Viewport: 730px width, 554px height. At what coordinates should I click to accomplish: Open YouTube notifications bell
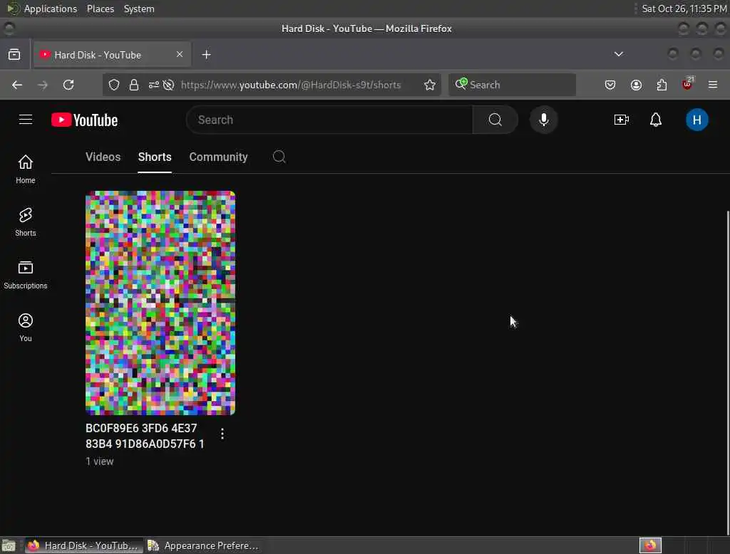(x=656, y=120)
